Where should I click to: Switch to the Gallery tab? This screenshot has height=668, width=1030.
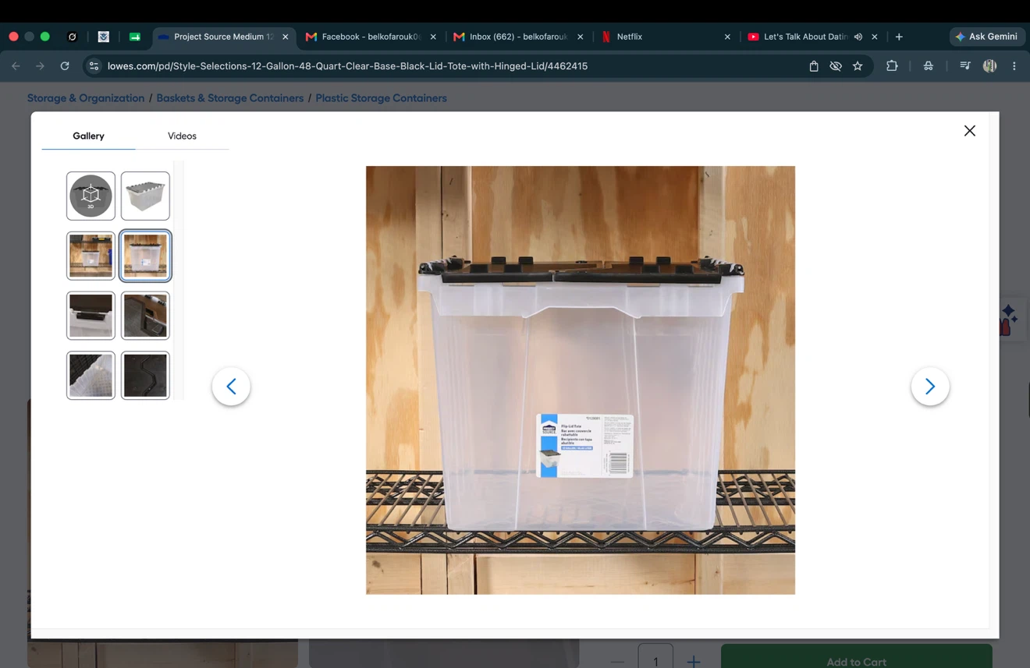(x=88, y=136)
